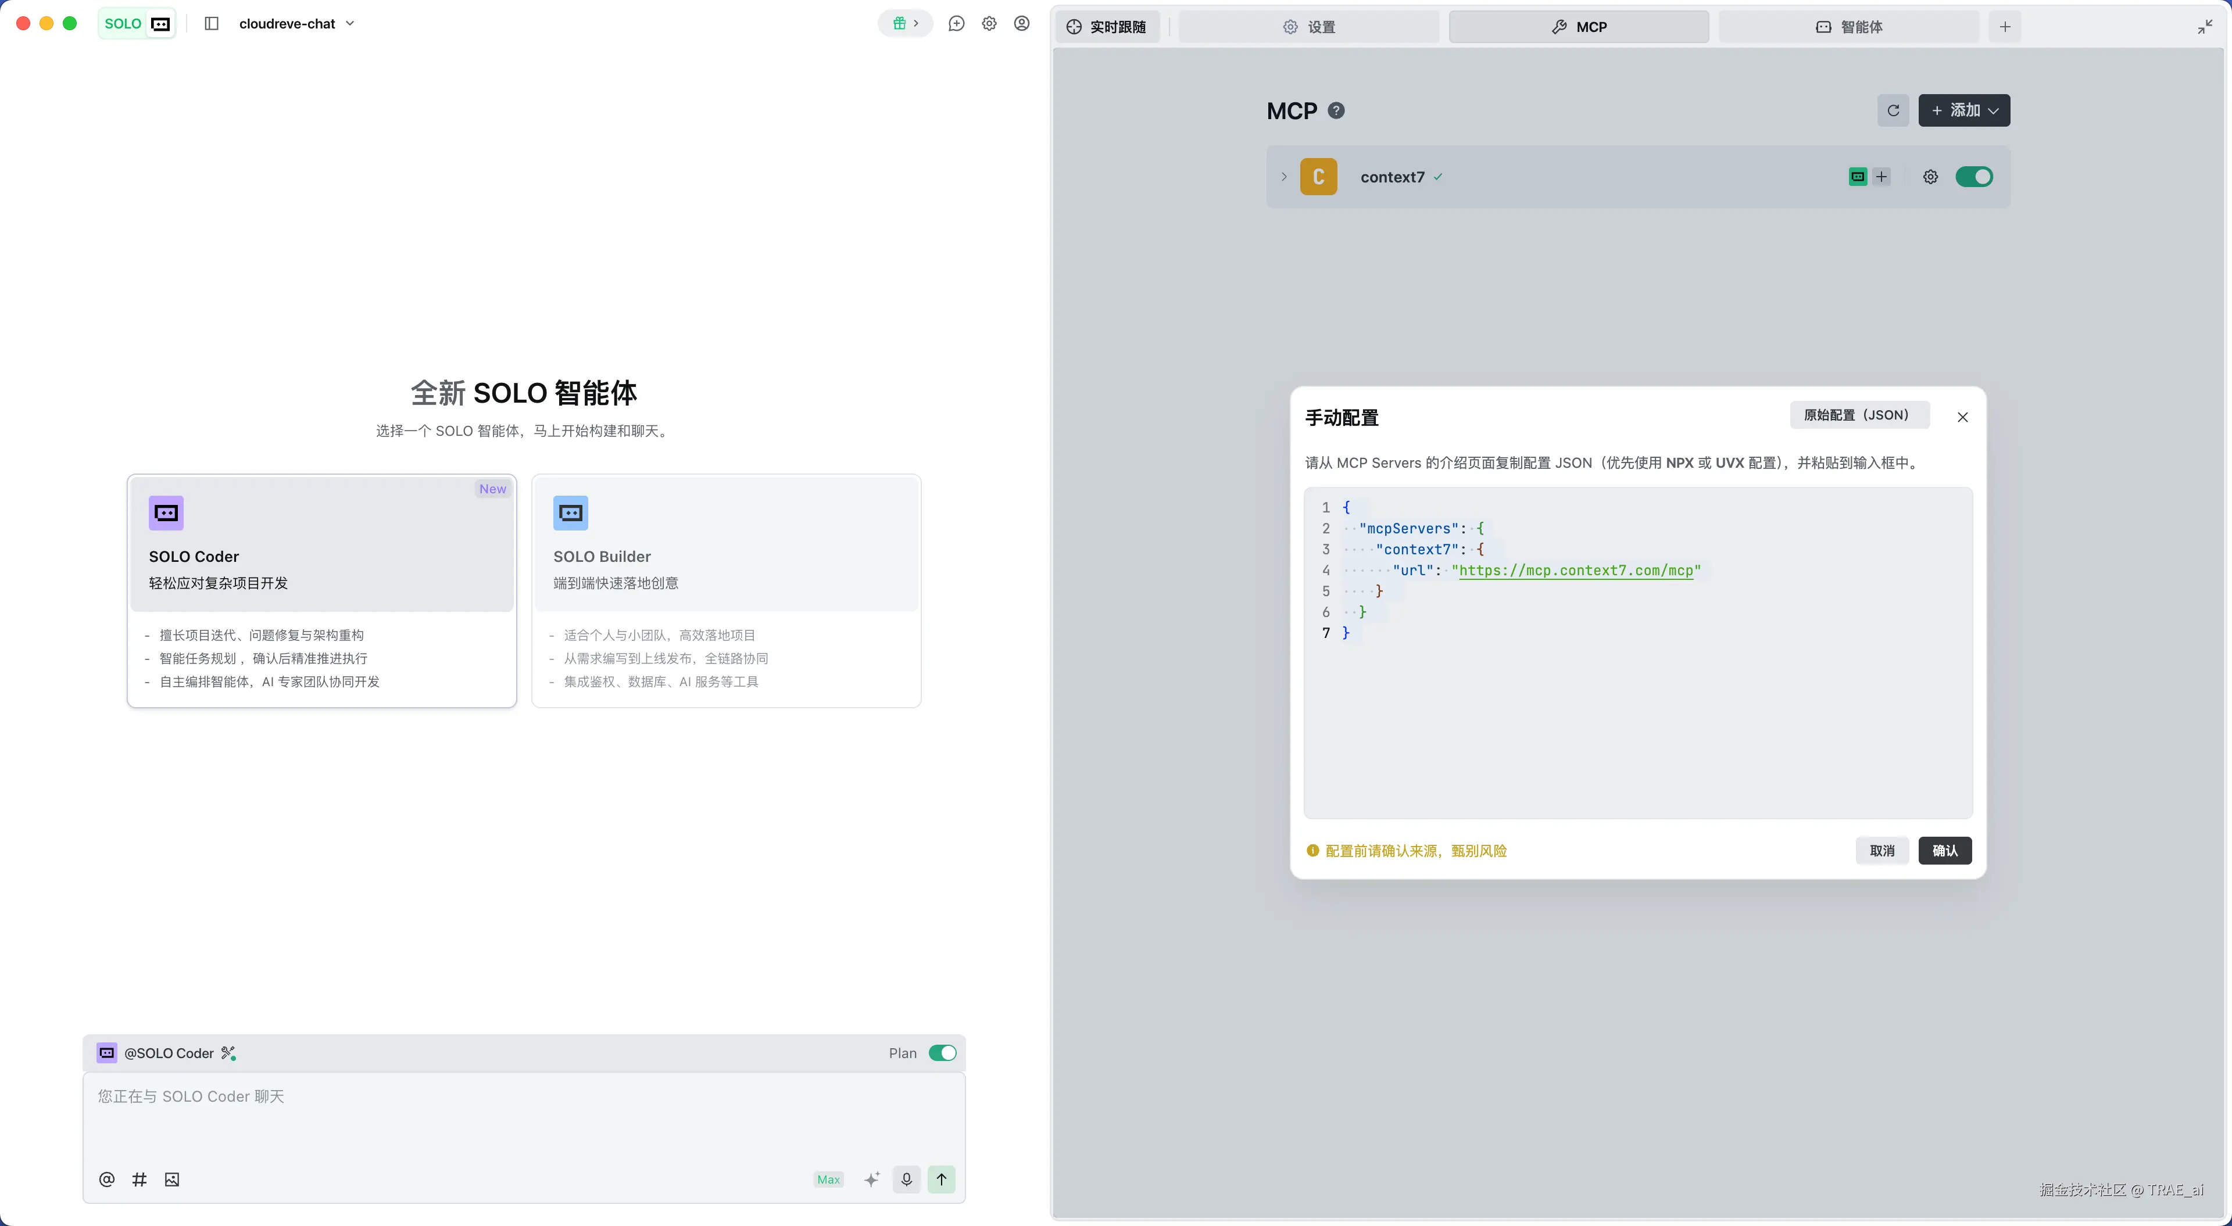Open context7 server settings gear
Viewport: 2232px width, 1226px height.
pyautogui.click(x=1930, y=177)
